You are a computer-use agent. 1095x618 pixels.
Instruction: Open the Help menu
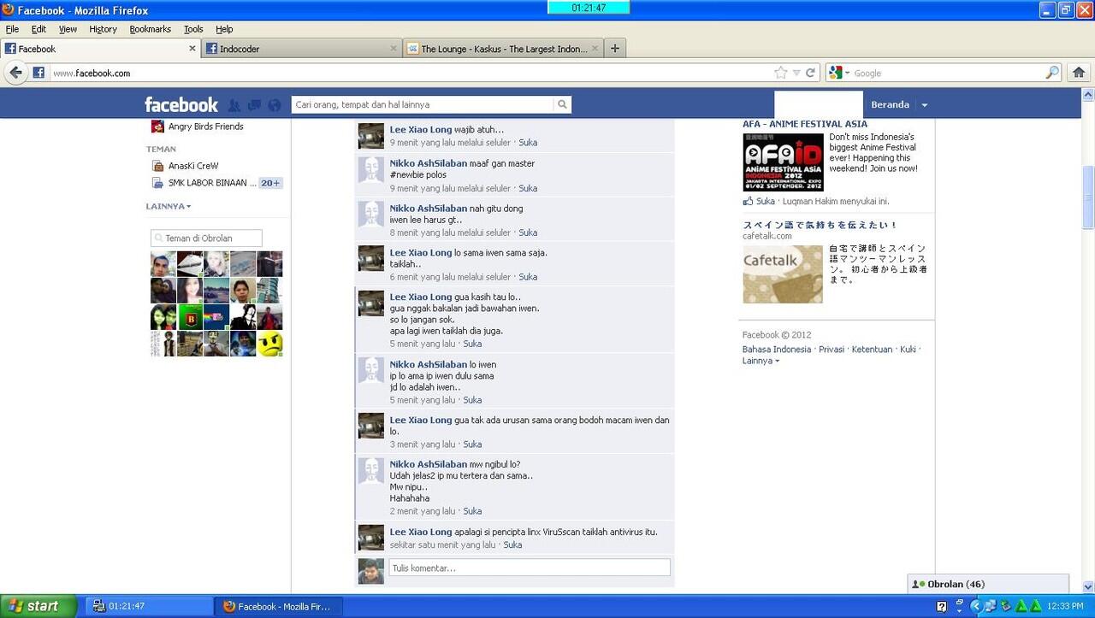coord(224,29)
